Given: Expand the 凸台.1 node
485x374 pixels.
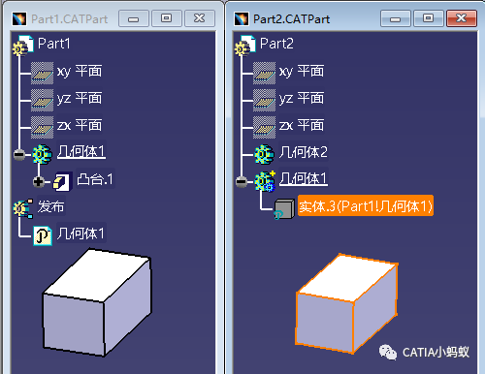Looking at the screenshot, I should click(x=39, y=182).
